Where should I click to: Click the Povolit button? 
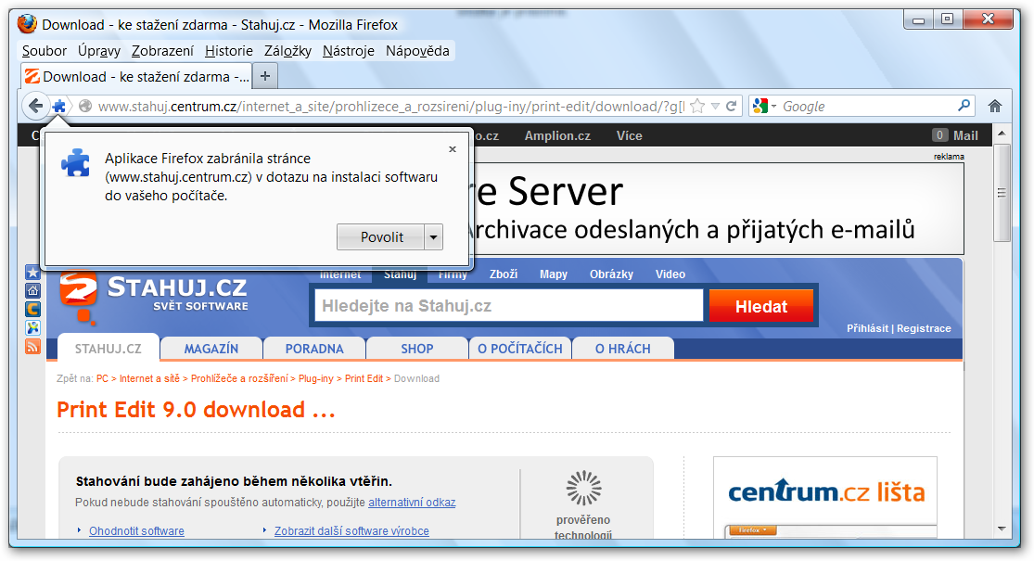pyautogui.click(x=380, y=237)
